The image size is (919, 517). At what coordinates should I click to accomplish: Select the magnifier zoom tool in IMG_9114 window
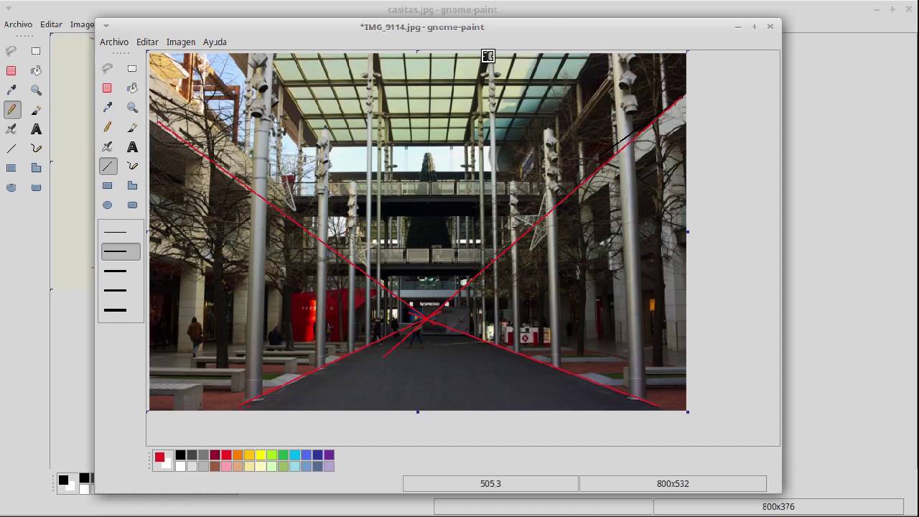(x=132, y=108)
